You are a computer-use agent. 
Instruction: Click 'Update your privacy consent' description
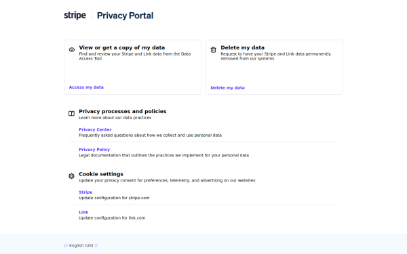(167, 180)
